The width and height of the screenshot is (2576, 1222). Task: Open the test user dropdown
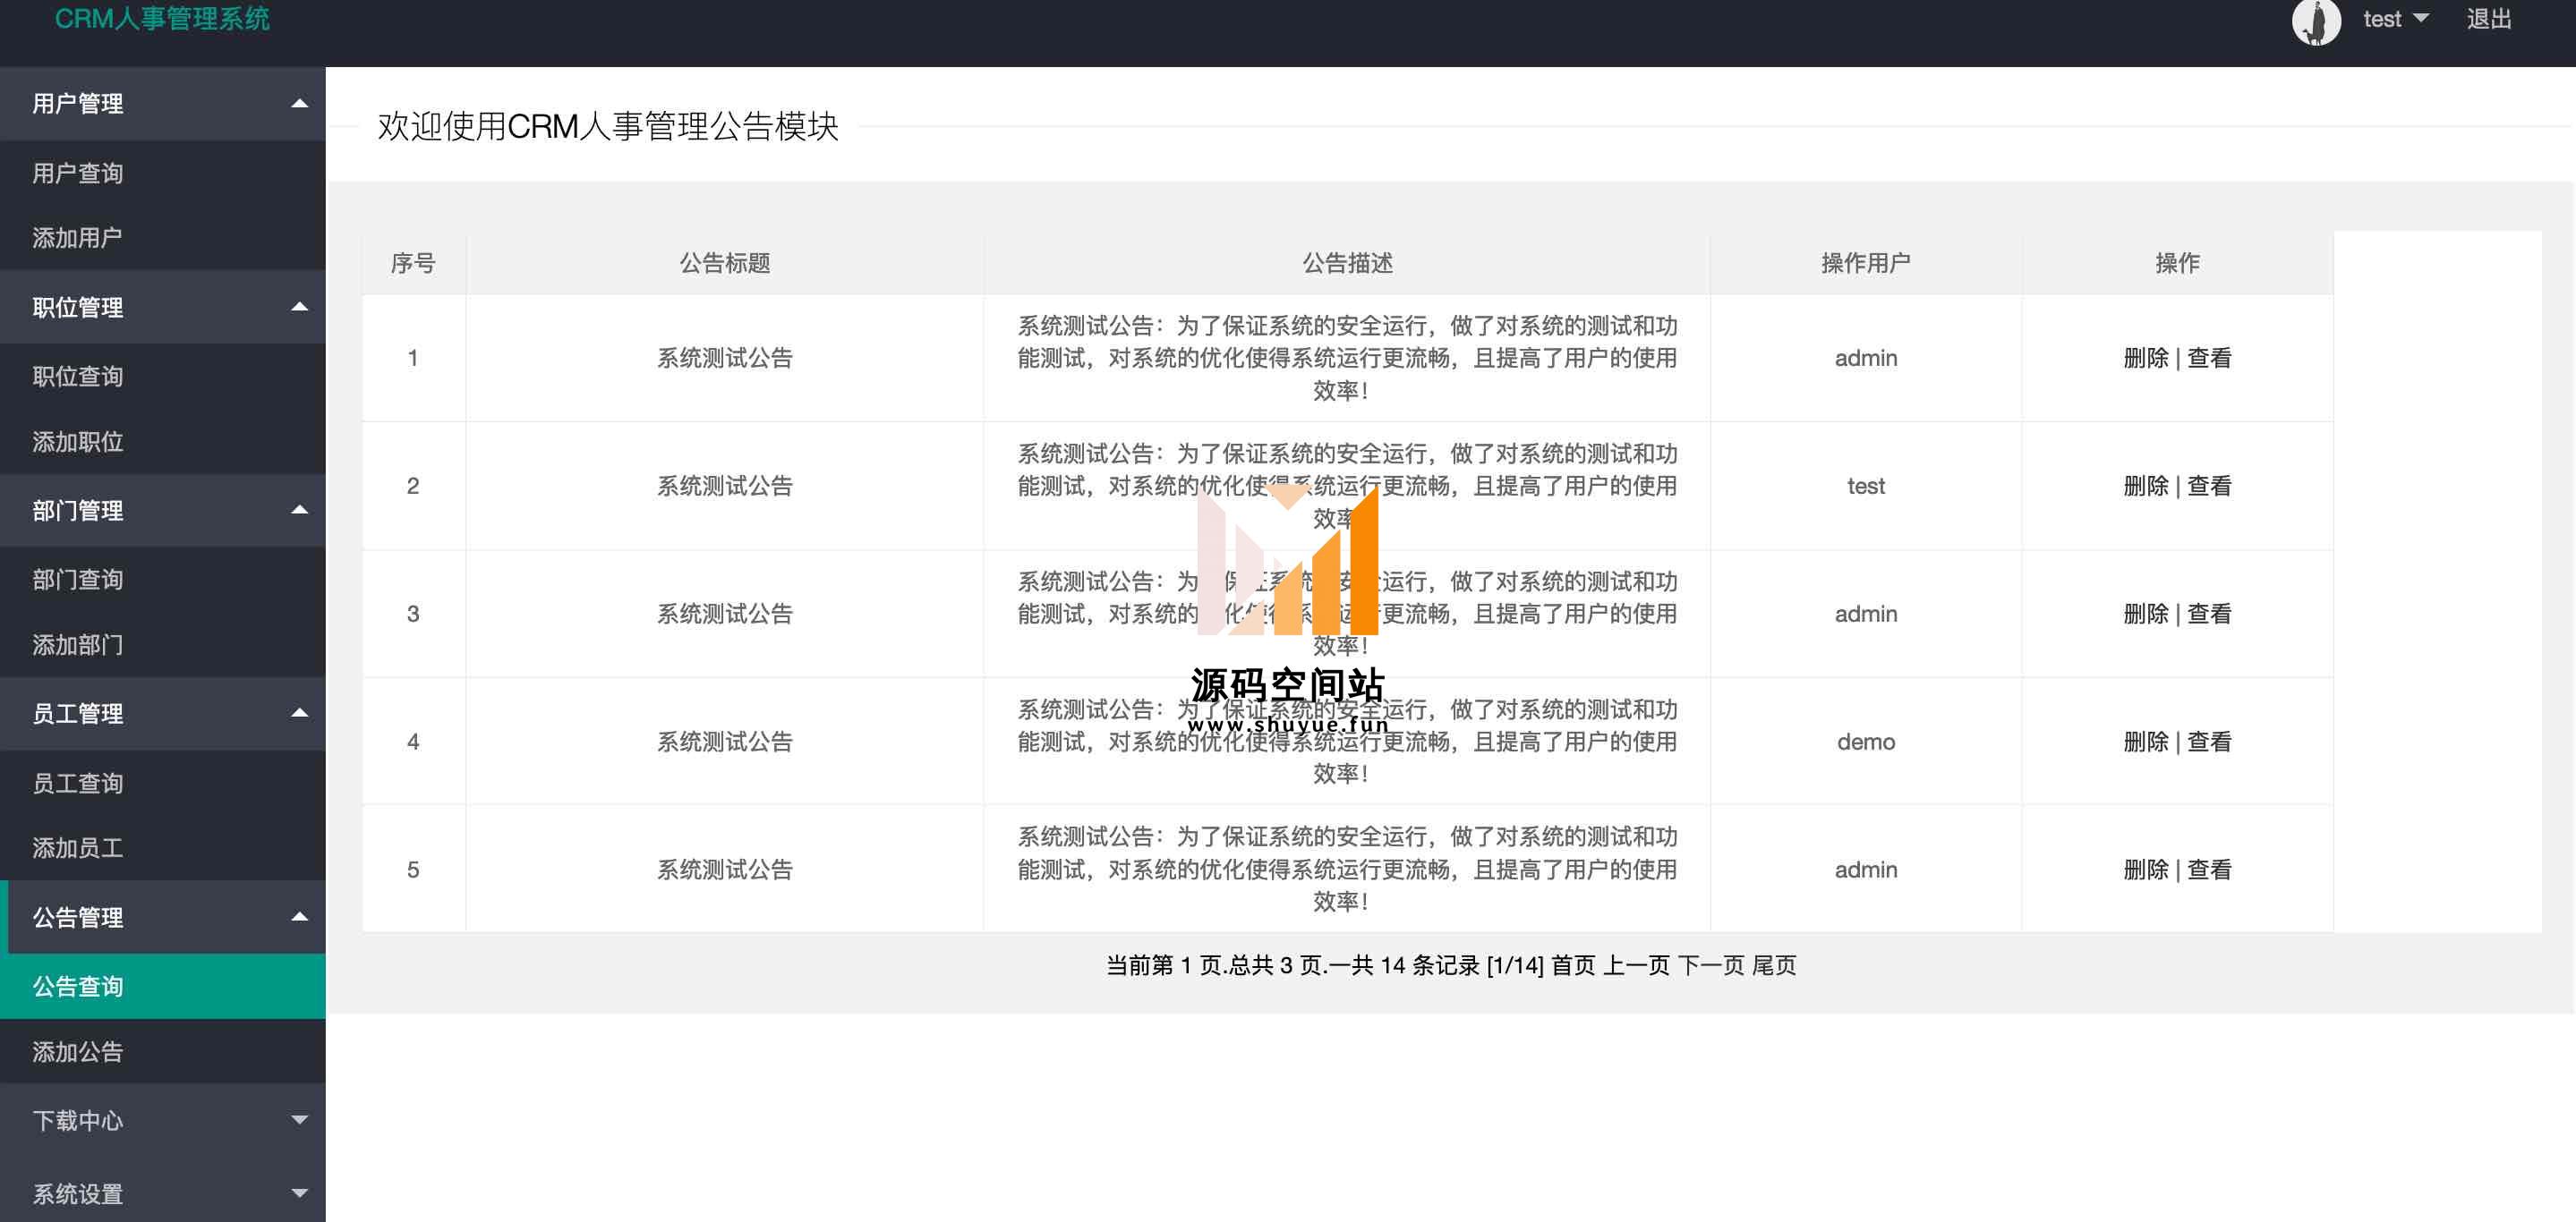click(2395, 19)
